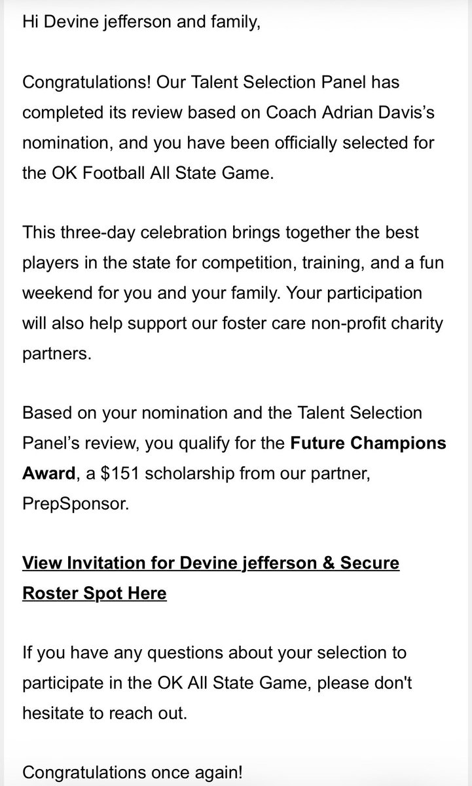Click 'Based on your nomination' paragraph start
472x786 pixels.
point(115,413)
